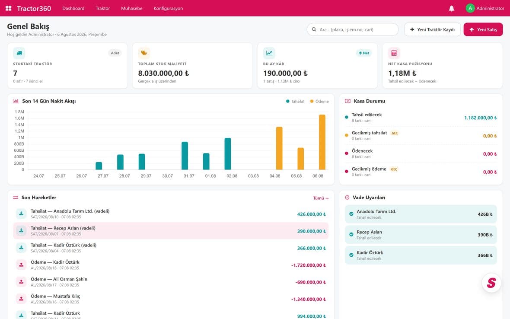Click the -690.000,00 ₺ amount
This screenshot has width=510, height=319.
(311, 282)
